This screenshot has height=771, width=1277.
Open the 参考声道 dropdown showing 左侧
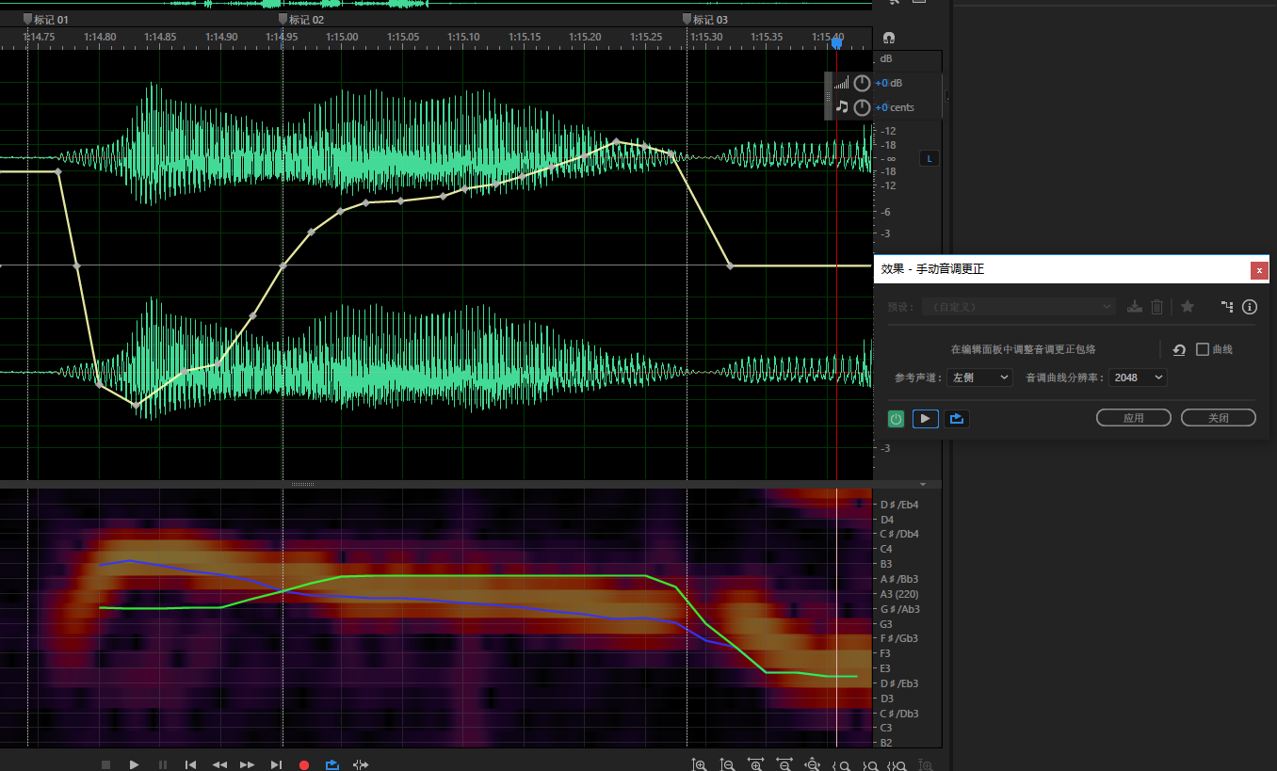[979, 377]
